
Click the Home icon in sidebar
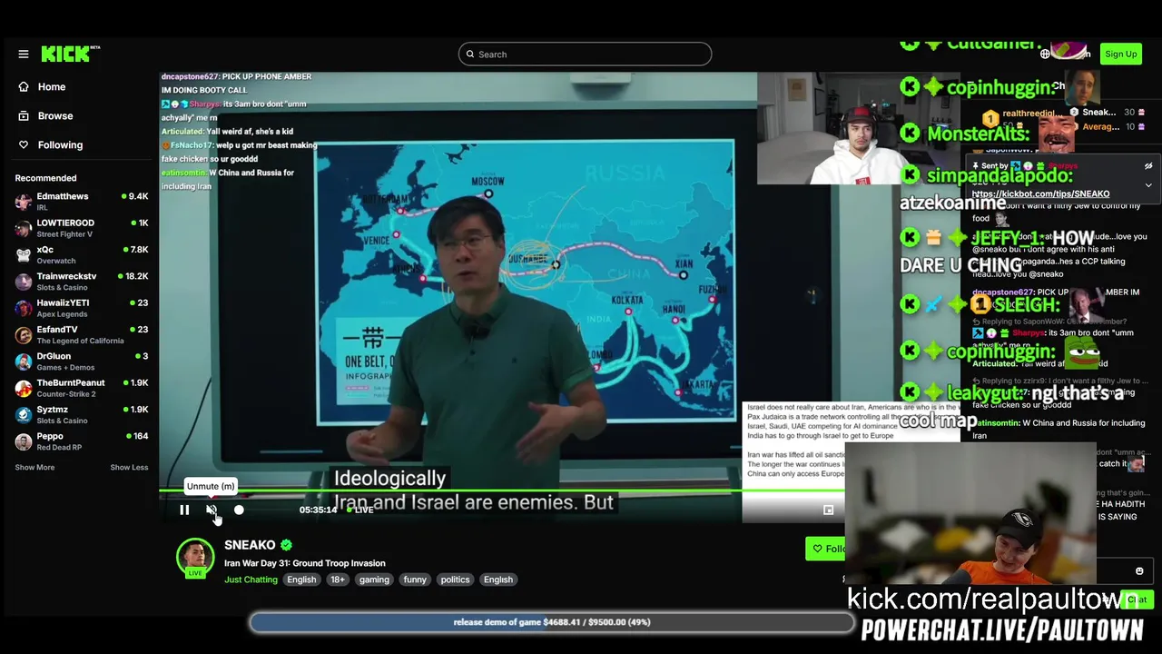pos(24,87)
